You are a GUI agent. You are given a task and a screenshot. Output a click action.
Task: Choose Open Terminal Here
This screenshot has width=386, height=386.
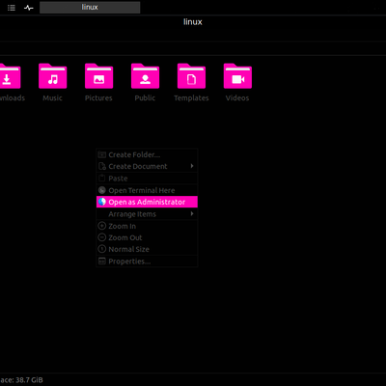[147, 190]
